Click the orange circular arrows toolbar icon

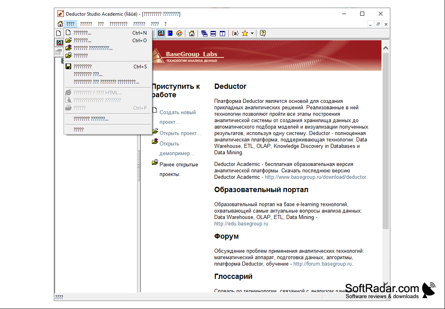[179, 33]
